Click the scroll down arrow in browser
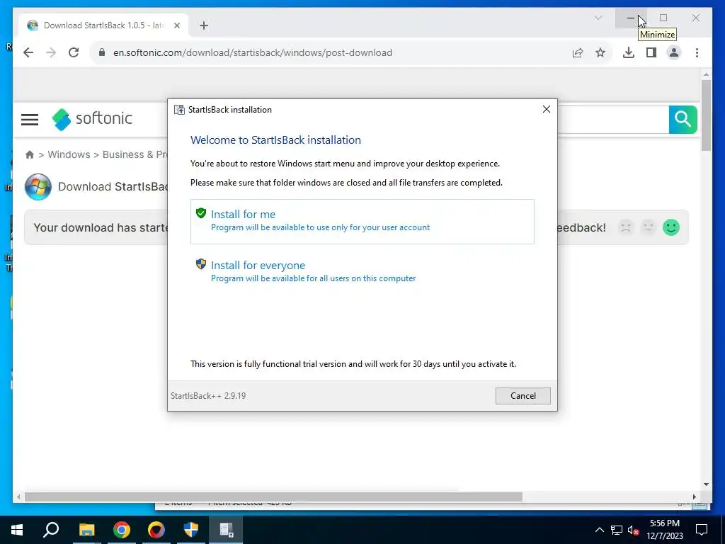 (706, 484)
